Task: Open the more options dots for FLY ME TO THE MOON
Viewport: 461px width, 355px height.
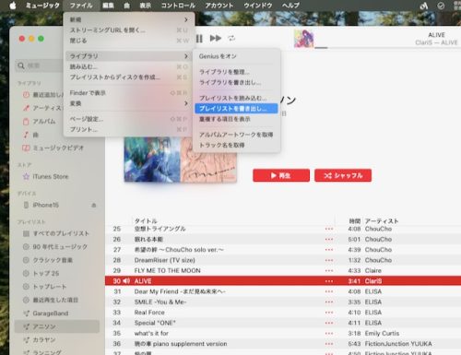Action: [329, 270]
